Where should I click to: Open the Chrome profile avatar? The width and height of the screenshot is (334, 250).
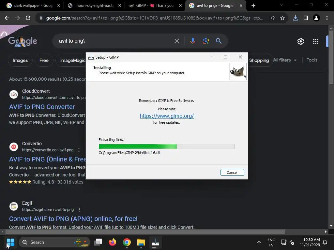[x=316, y=18]
